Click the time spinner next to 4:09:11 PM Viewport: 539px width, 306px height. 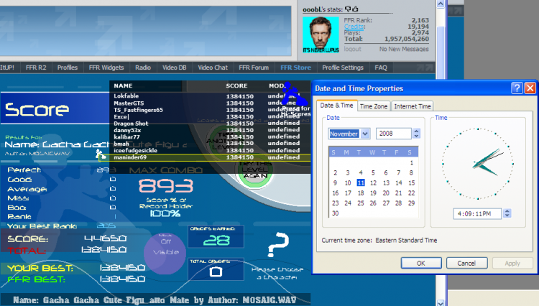(507, 213)
